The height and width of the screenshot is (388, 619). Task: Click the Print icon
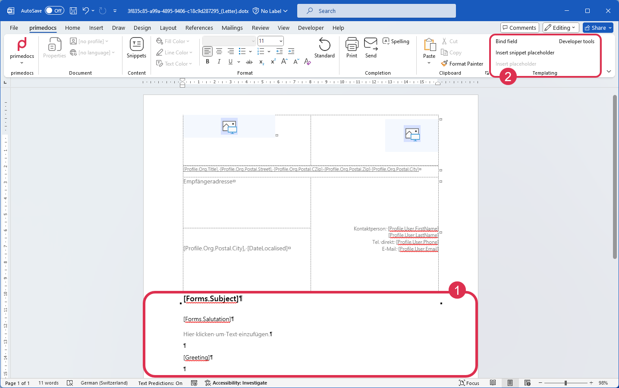click(x=352, y=48)
